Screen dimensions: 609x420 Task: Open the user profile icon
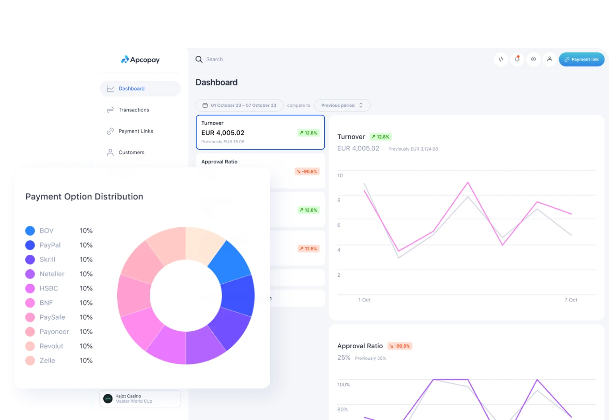click(x=550, y=59)
